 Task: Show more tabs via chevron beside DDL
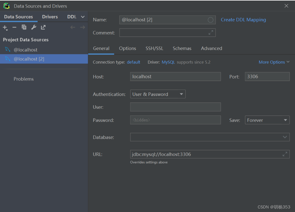[83, 17]
